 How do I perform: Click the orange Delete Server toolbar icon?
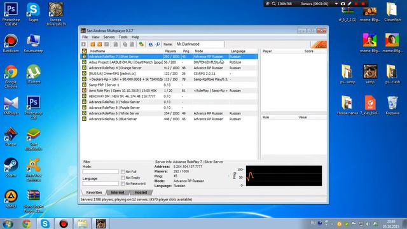[x=99, y=45]
